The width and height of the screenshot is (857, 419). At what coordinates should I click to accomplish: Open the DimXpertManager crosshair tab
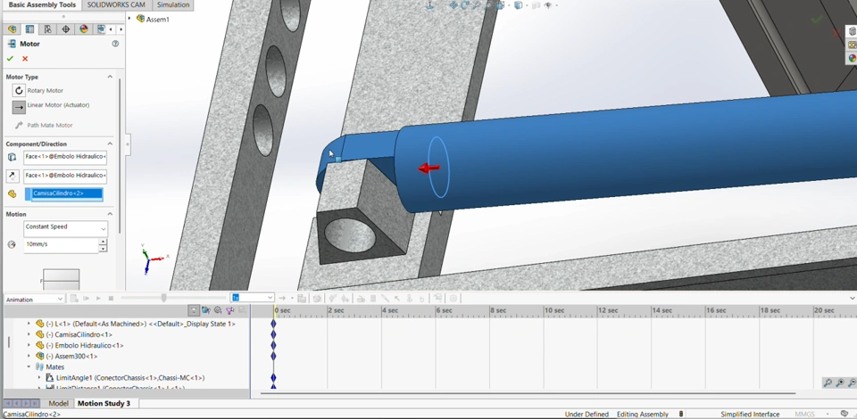65,29
